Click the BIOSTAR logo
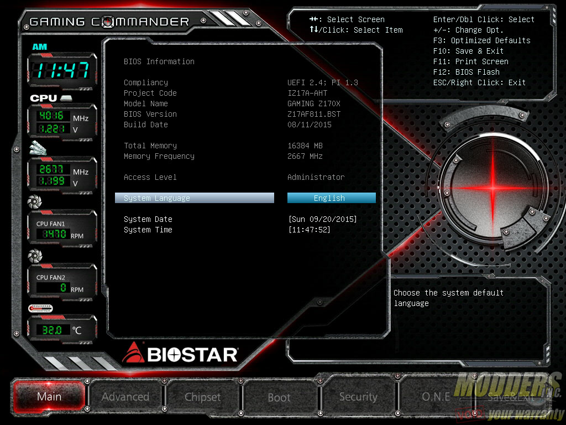This screenshot has height=425, width=566. [180, 354]
